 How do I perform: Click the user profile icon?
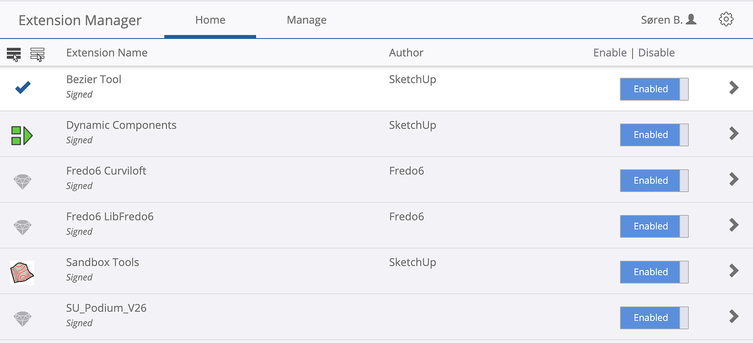691,20
